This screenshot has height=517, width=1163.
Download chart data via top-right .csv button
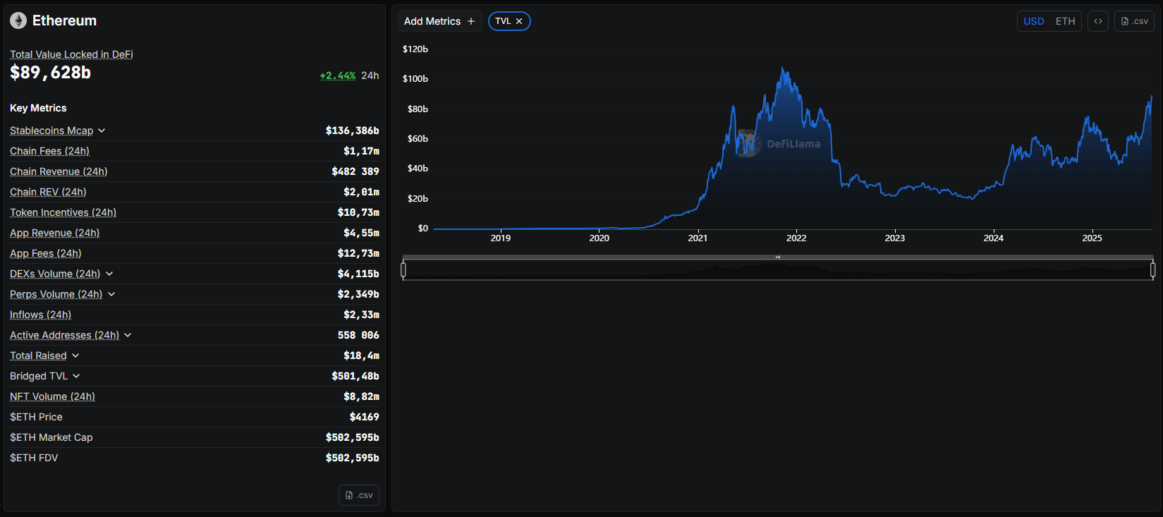(x=1134, y=21)
